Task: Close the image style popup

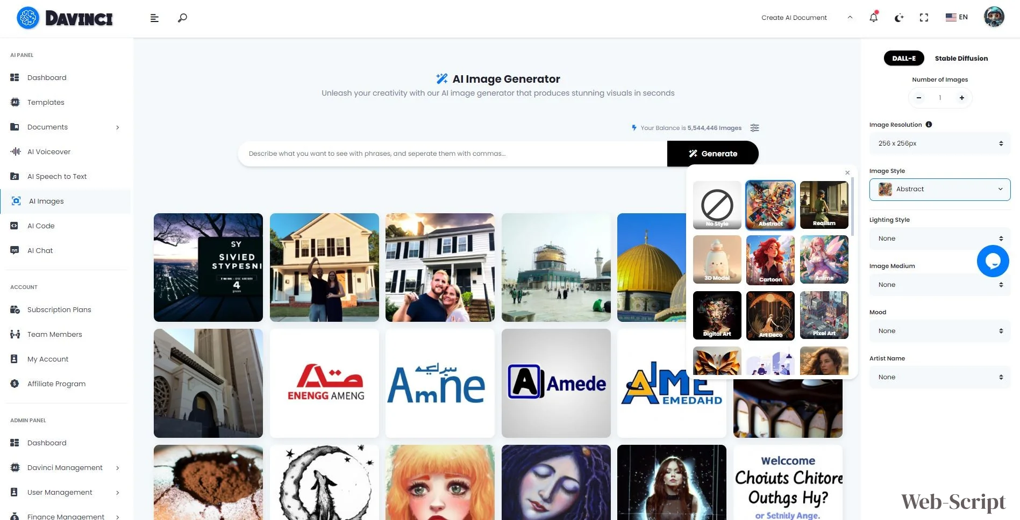Action: pos(847,172)
